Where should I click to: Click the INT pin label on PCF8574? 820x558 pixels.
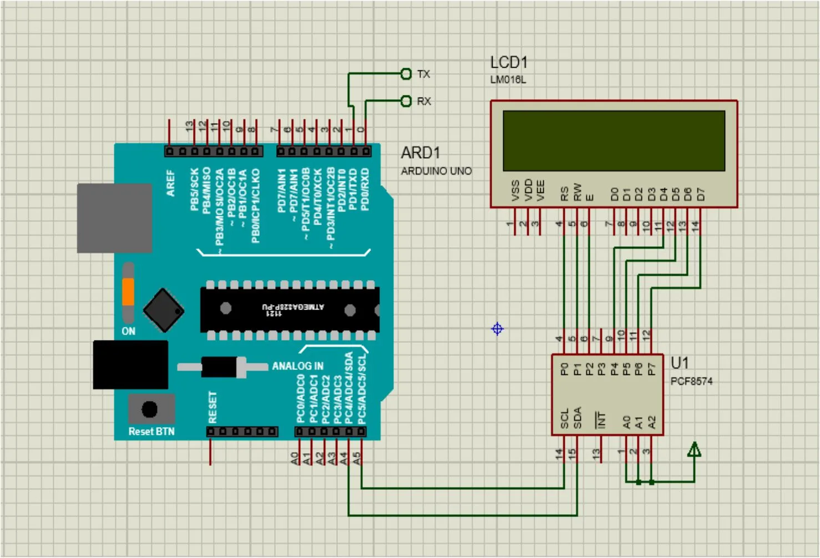pos(601,420)
